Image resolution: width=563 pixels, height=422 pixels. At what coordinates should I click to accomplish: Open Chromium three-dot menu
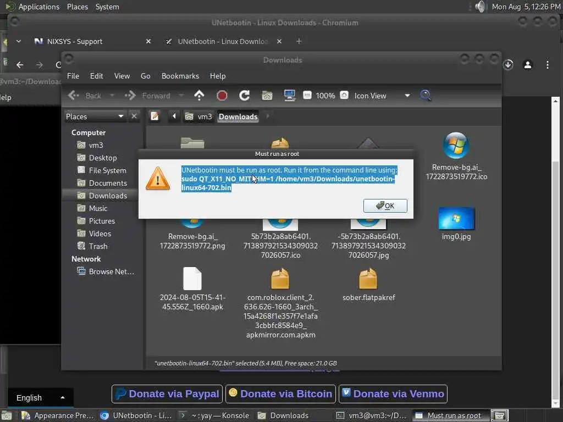pyautogui.click(x=547, y=65)
